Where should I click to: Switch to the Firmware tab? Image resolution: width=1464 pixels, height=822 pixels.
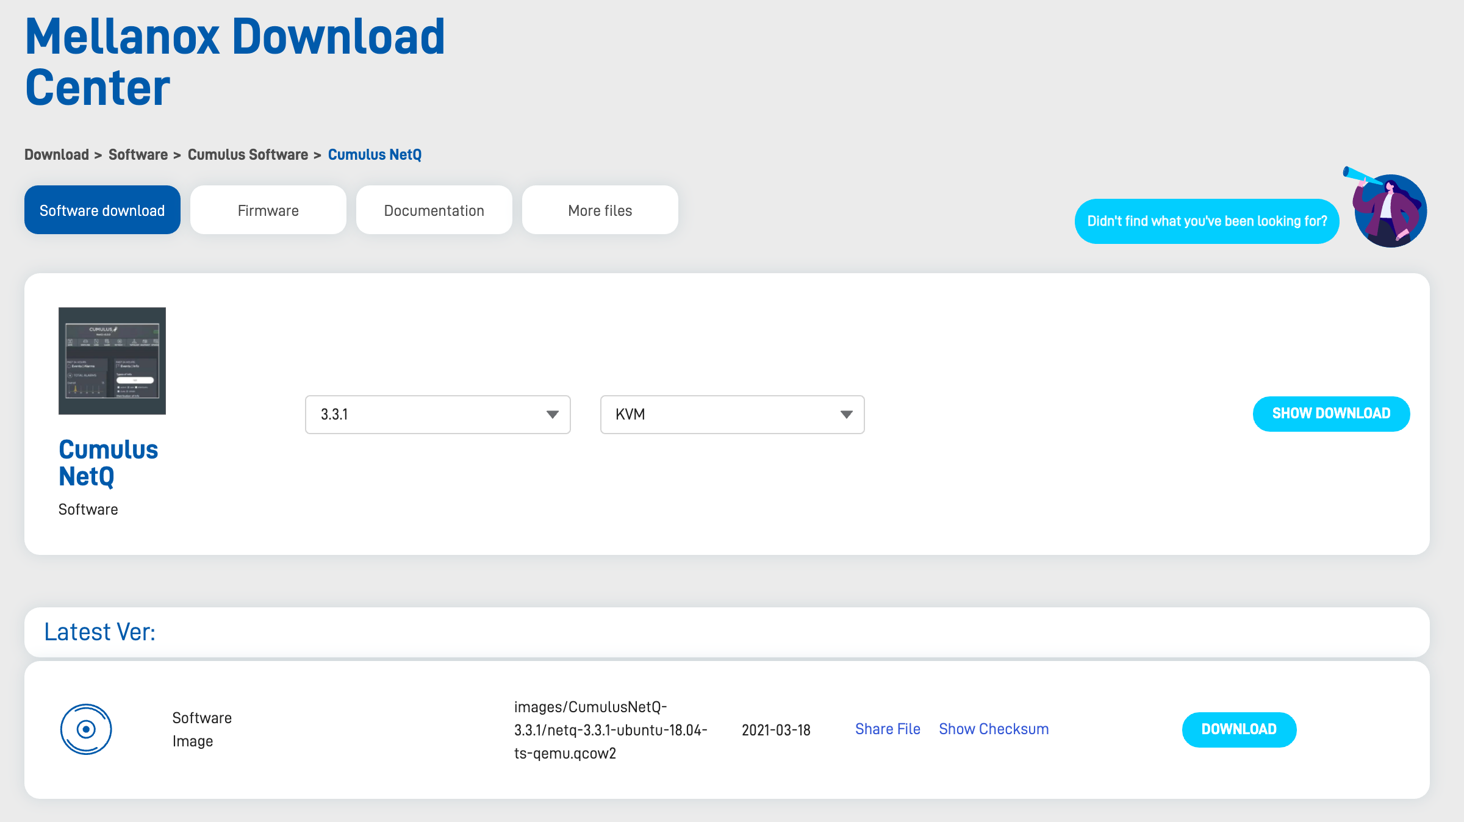pyautogui.click(x=268, y=210)
